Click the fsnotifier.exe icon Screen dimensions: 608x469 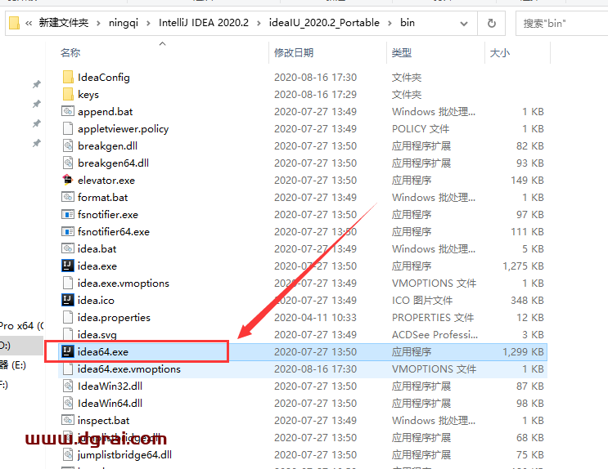coord(68,214)
